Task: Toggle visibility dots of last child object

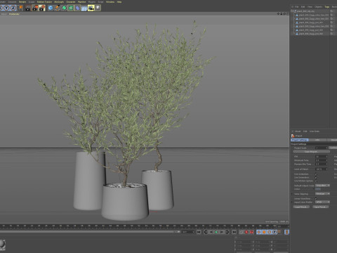Action: (x=333, y=34)
